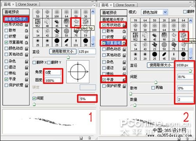The height and width of the screenshot is (141, 196).
Task: Pick the 14 brush tip in right panel
Action: point(135,46)
